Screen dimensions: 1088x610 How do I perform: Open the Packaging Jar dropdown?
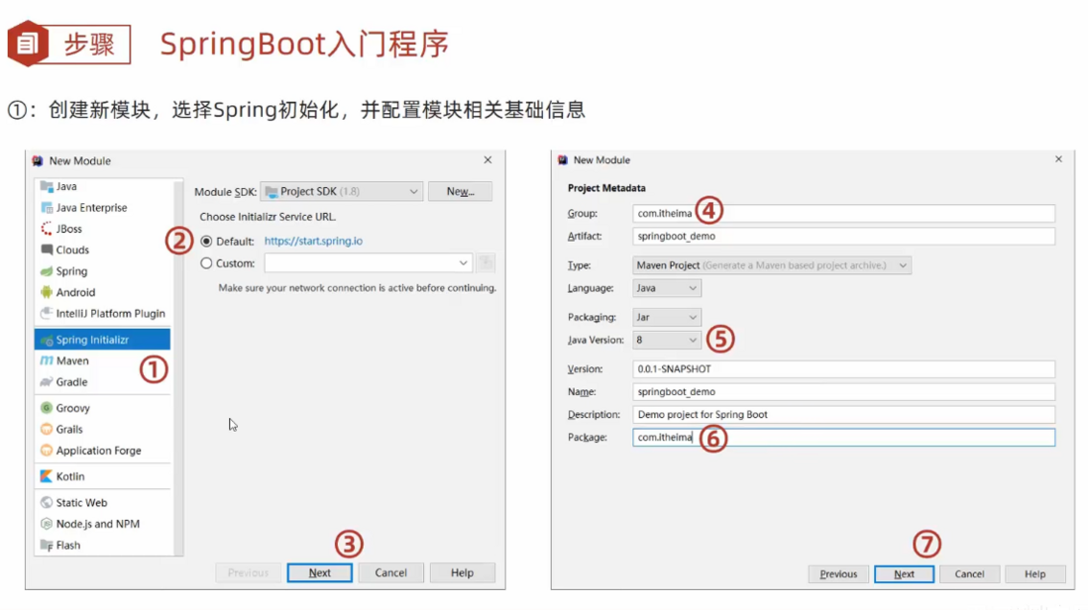(666, 318)
